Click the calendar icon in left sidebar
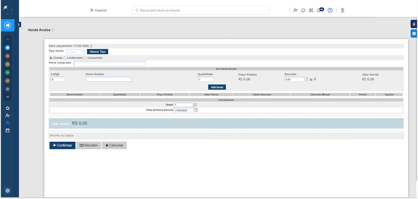Image resolution: width=418 pixels, height=199 pixels. pyautogui.click(x=8, y=130)
